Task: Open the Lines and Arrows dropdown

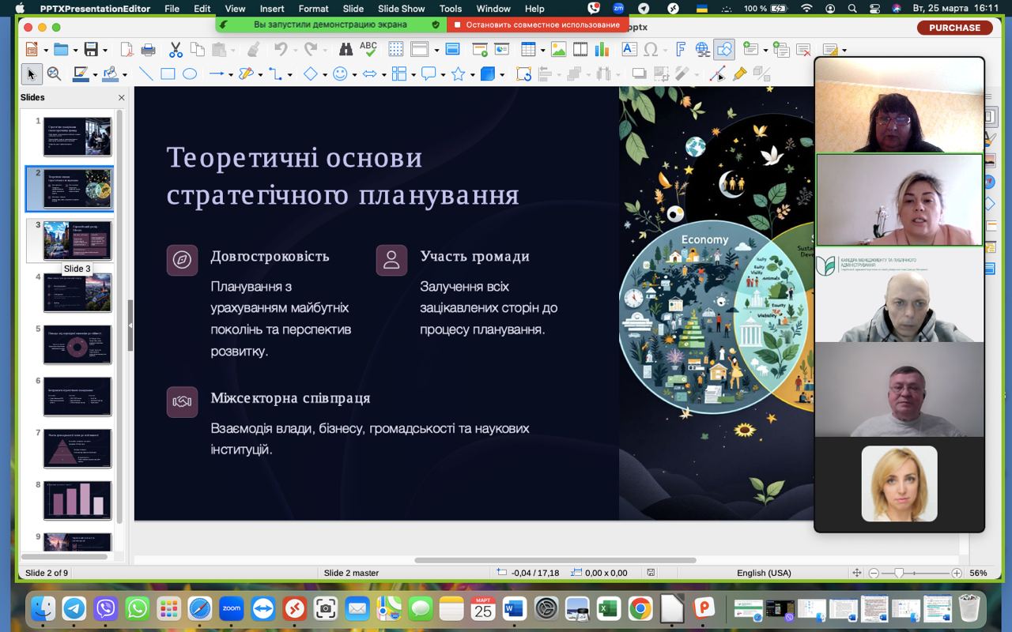Action: (x=230, y=75)
